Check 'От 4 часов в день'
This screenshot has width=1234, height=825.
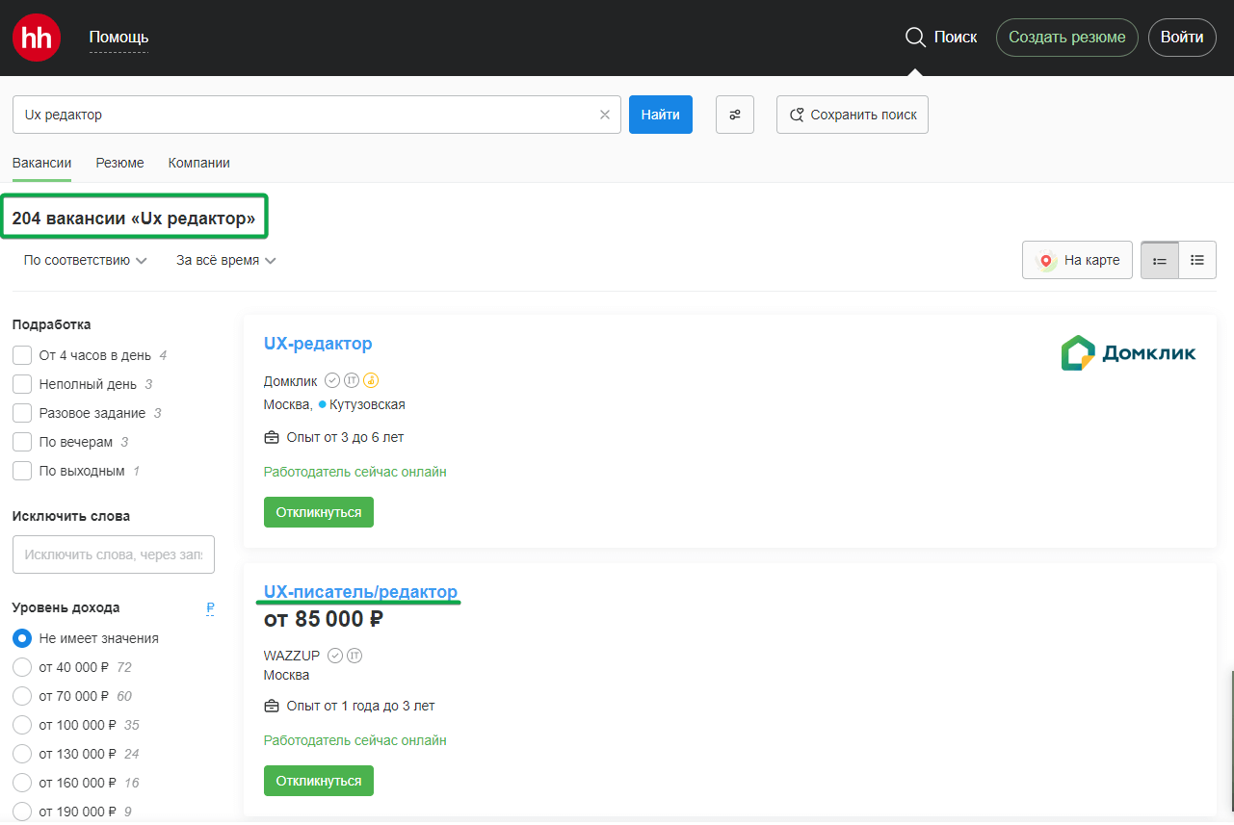tap(22, 355)
